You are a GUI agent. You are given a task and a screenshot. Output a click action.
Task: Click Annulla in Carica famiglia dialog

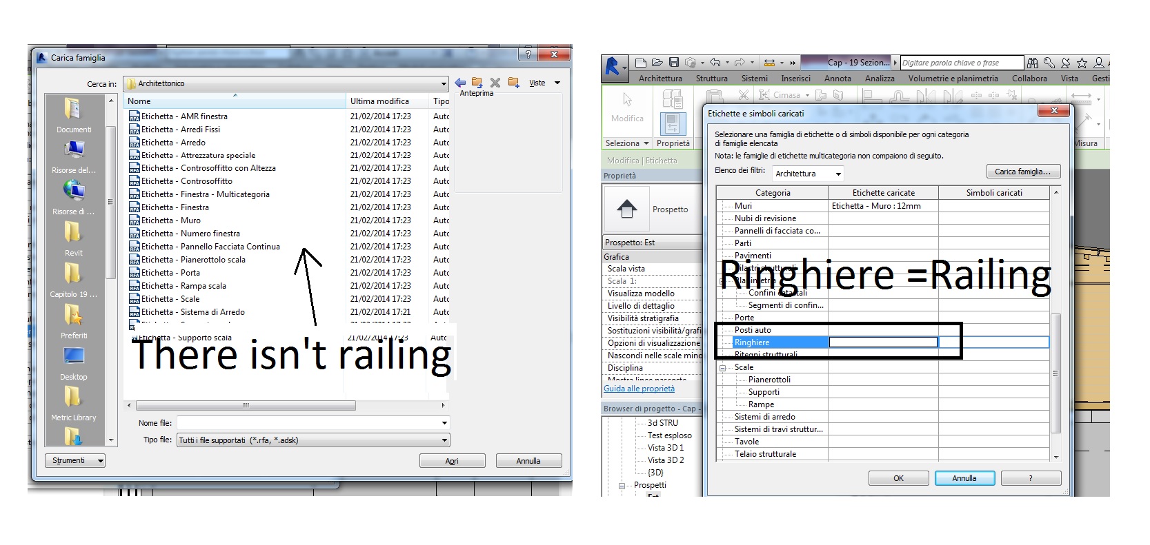coord(528,461)
